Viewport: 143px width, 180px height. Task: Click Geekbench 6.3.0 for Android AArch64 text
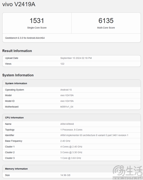click(25, 38)
